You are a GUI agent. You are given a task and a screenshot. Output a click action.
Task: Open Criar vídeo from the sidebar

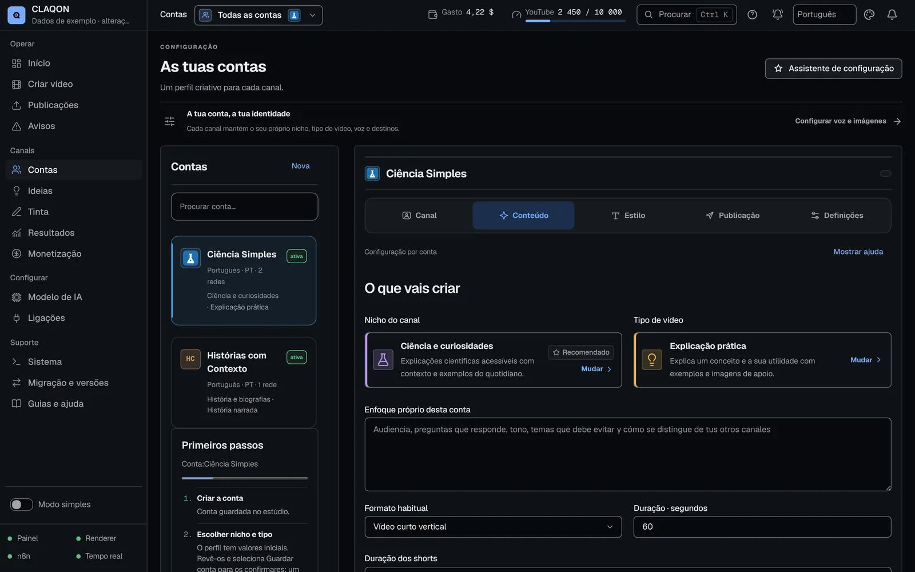(73, 84)
